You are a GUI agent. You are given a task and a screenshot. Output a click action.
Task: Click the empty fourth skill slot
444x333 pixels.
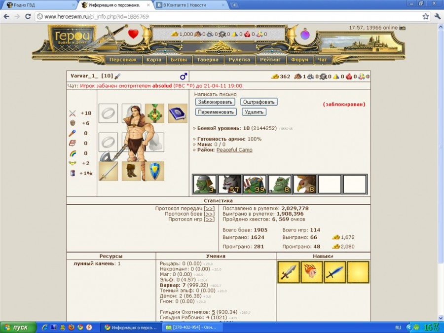(x=358, y=272)
